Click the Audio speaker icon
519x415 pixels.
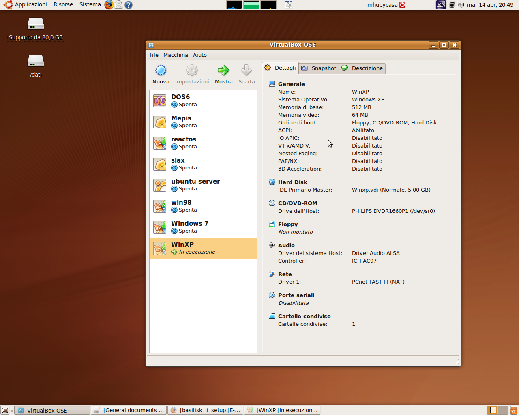pyautogui.click(x=272, y=245)
